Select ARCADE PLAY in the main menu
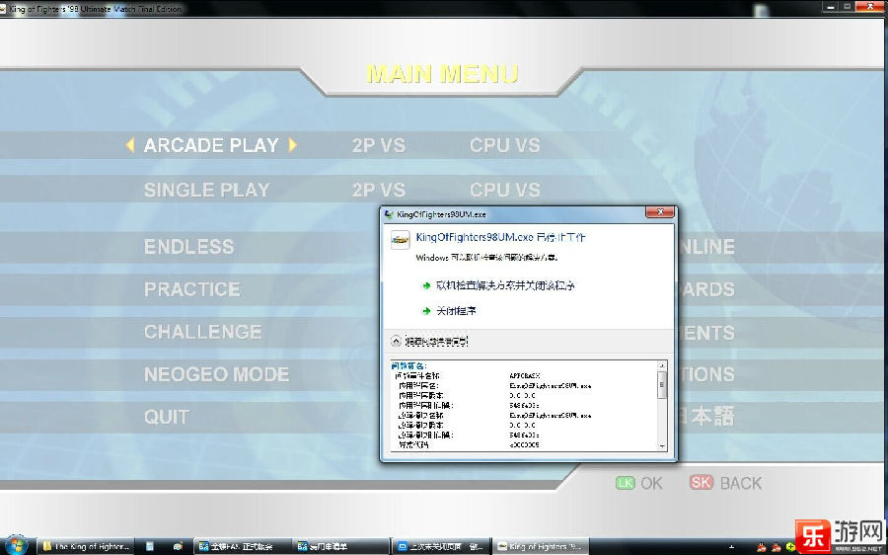888x555 pixels. (x=211, y=145)
